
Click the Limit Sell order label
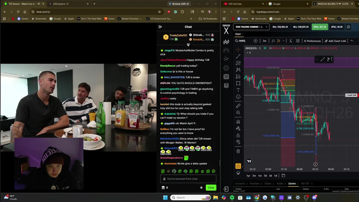pyautogui.click(x=351, y=95)
